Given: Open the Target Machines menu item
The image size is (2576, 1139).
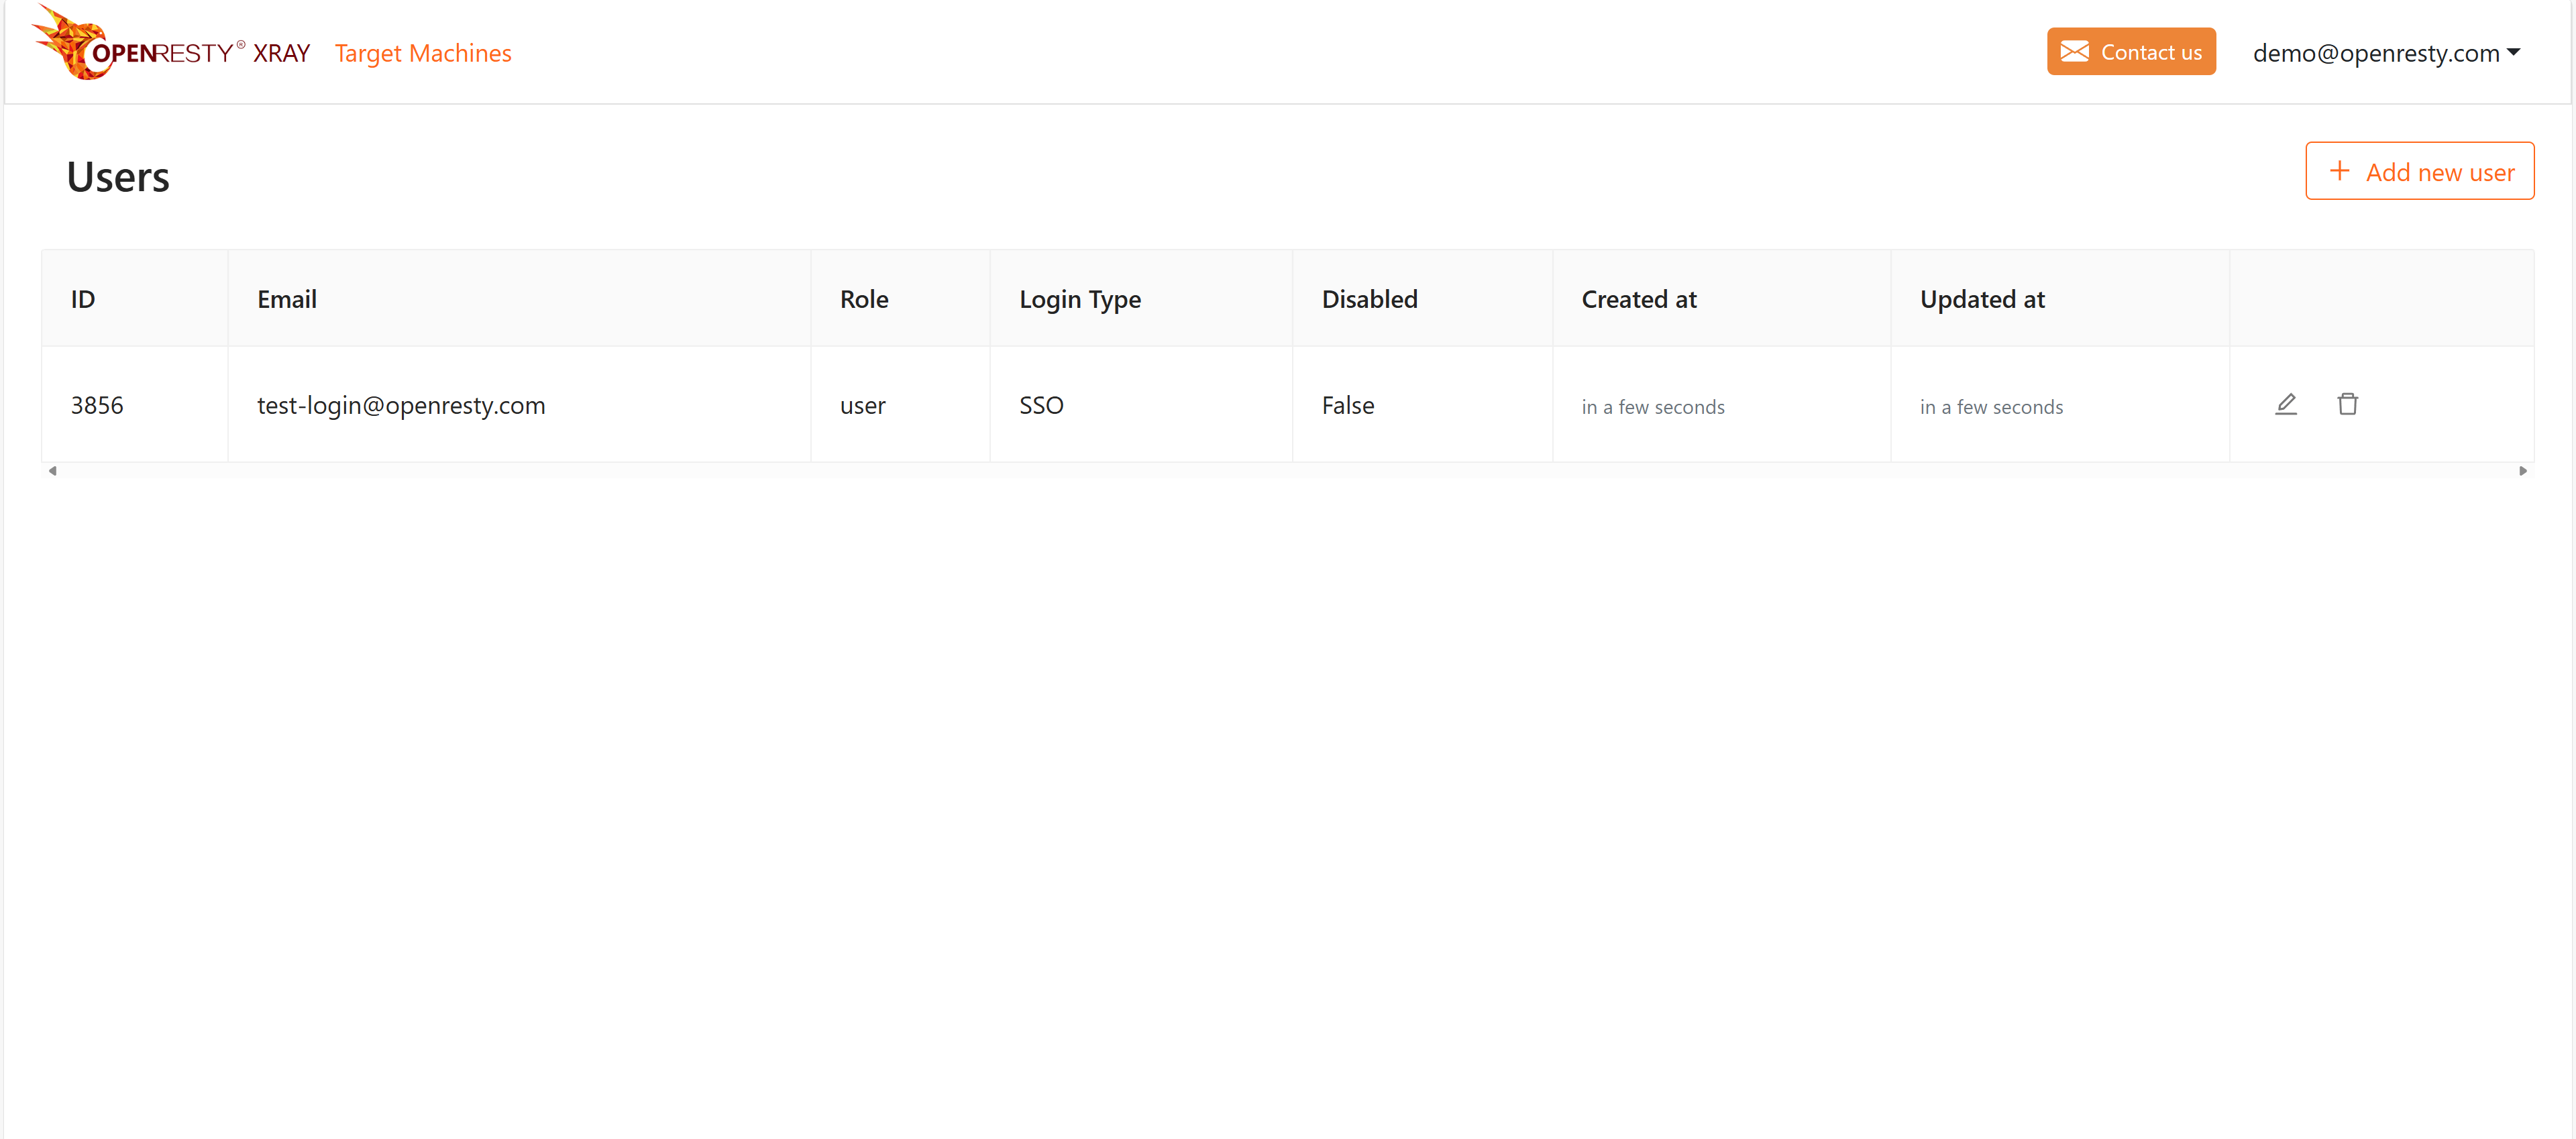Looking at the screenshot, I should [423, 53].
